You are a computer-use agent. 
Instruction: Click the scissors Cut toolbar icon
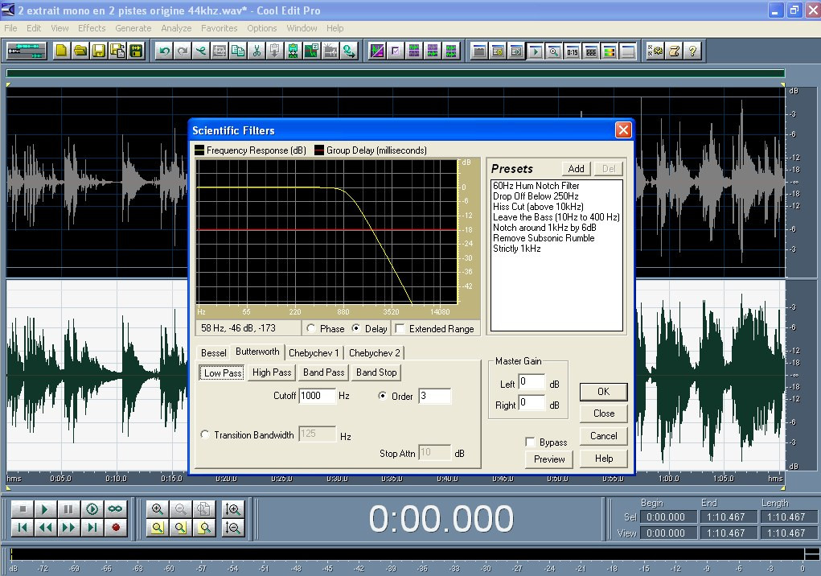point(257,51)
